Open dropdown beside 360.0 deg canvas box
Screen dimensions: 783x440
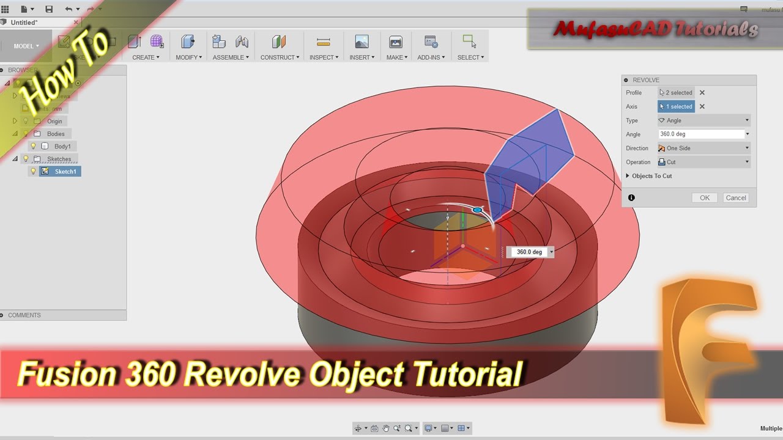551,252
